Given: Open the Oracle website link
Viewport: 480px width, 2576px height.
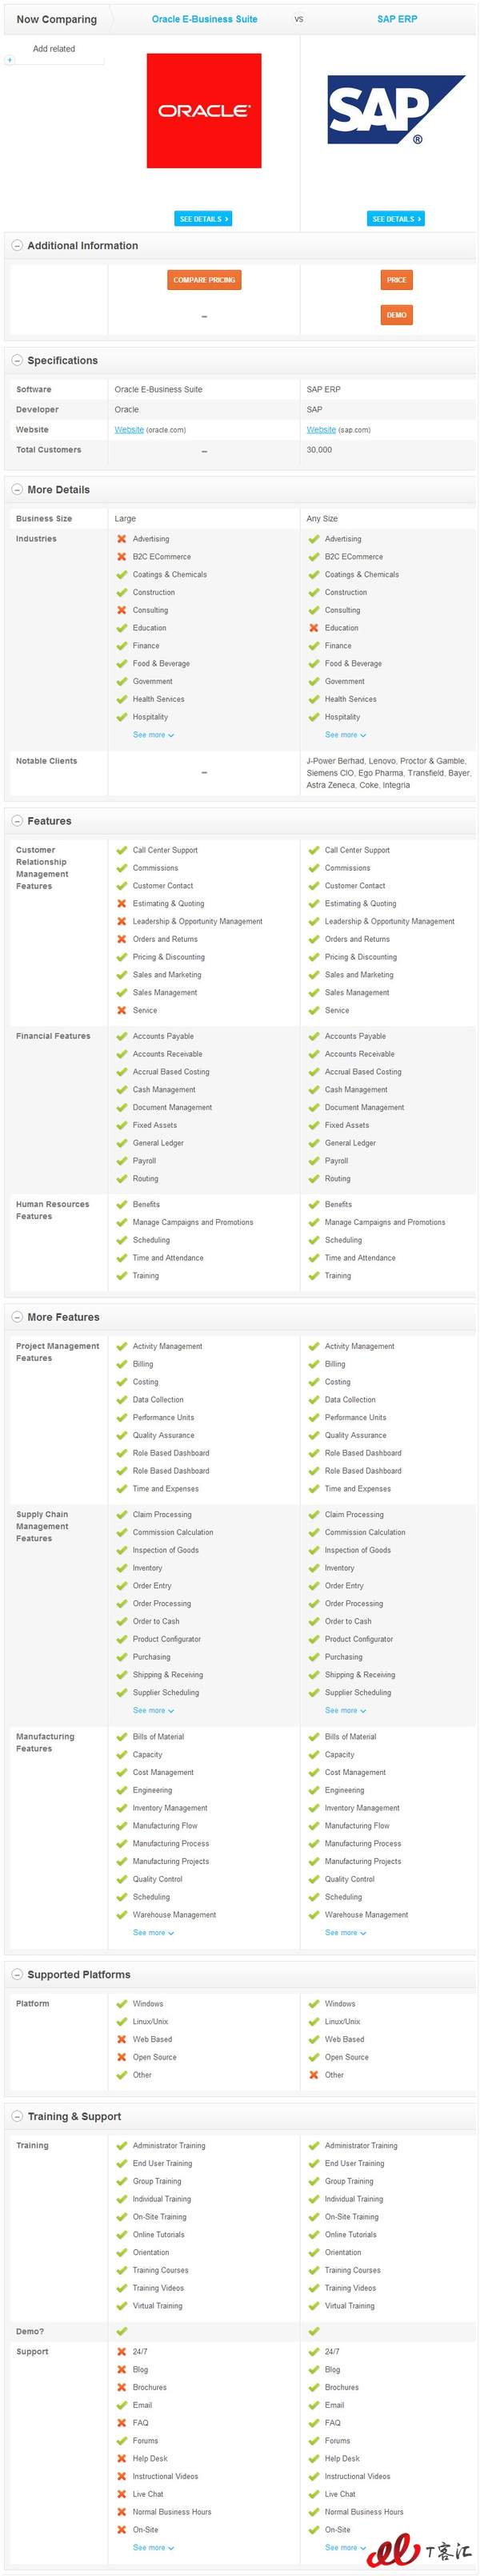Looking at the screenshot, I should [x=129, y=430].
